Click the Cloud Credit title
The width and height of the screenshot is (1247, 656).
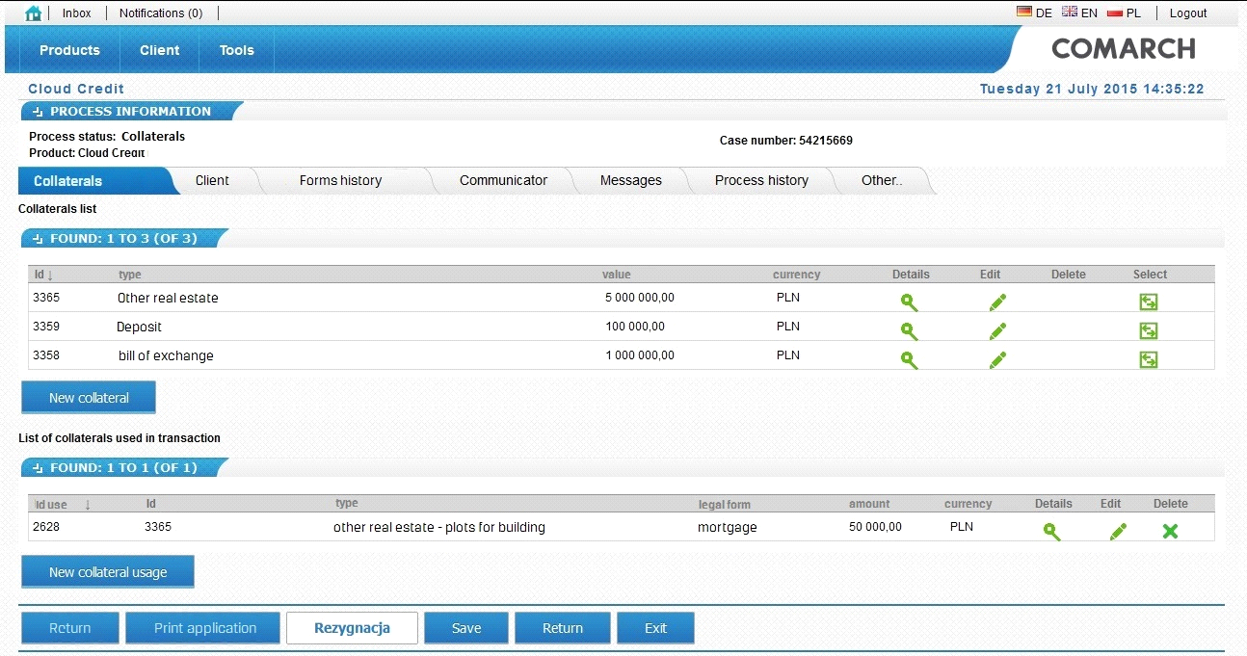tap(76, 89)
